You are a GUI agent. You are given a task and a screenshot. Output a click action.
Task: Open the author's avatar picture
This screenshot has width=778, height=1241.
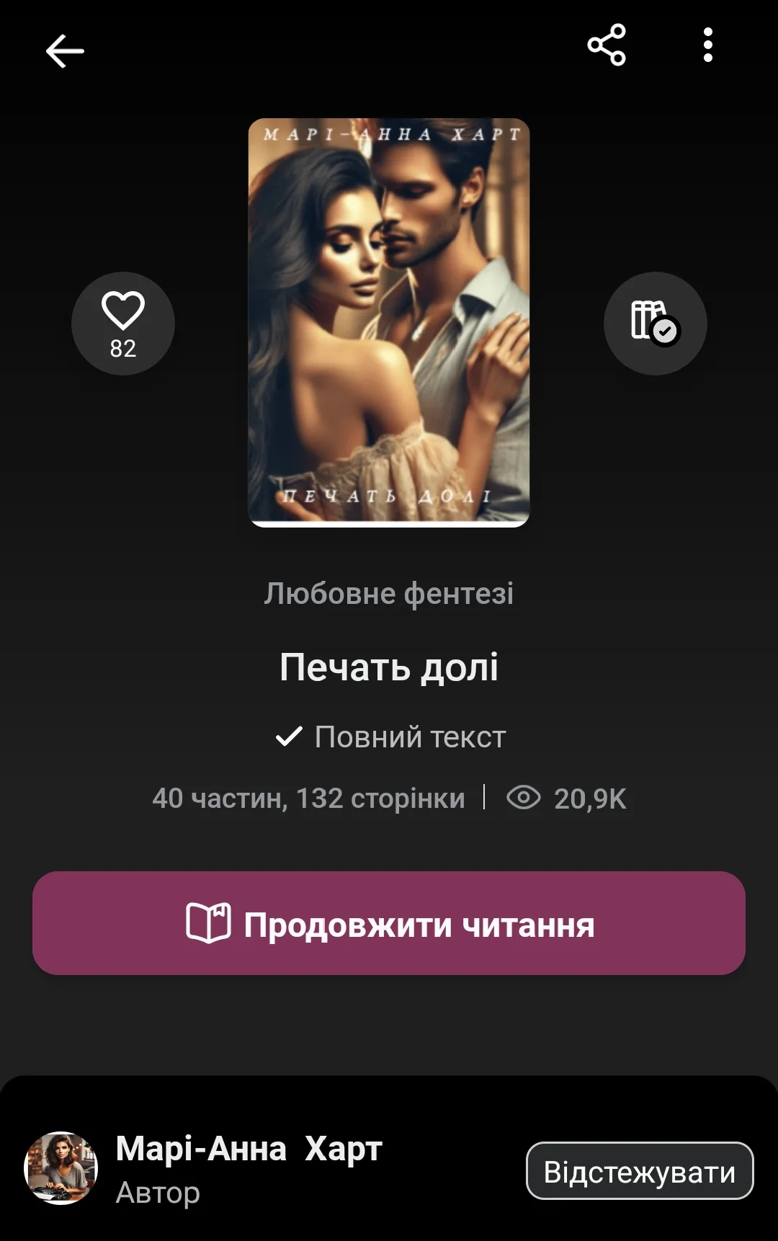click(x=61, y=1168)
